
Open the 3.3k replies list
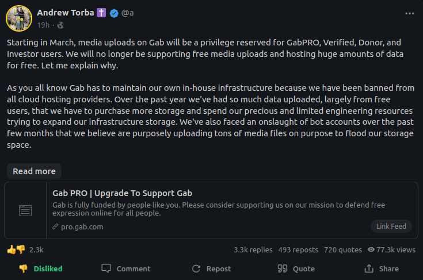click(x=253, y=250)
